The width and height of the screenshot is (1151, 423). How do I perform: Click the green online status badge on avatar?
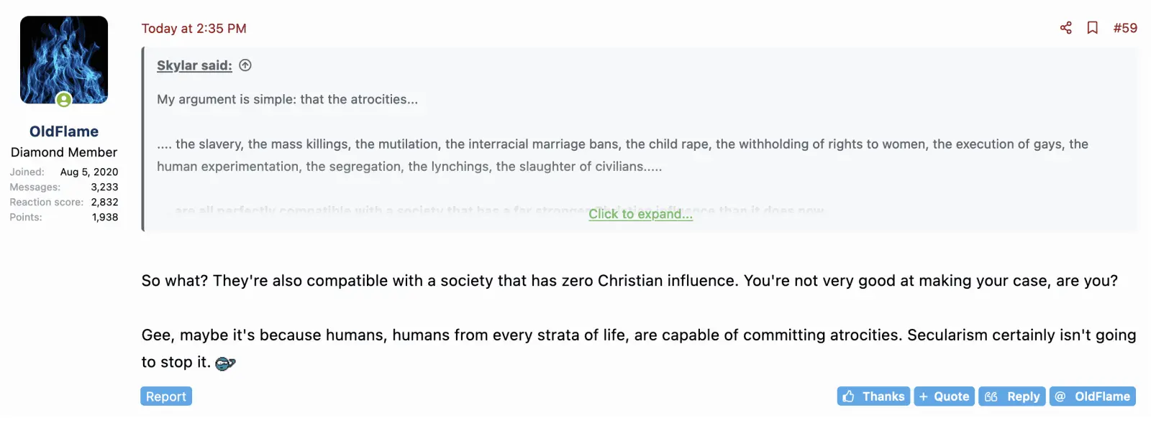[x=64, y=100]
